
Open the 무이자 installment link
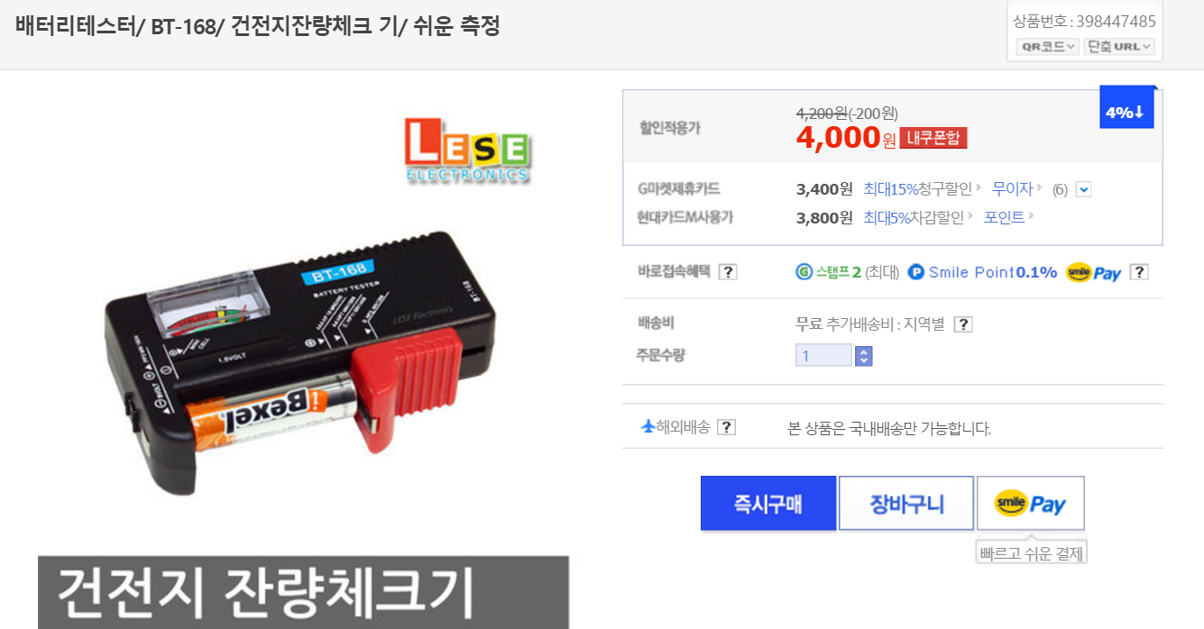pos(1012,189)
